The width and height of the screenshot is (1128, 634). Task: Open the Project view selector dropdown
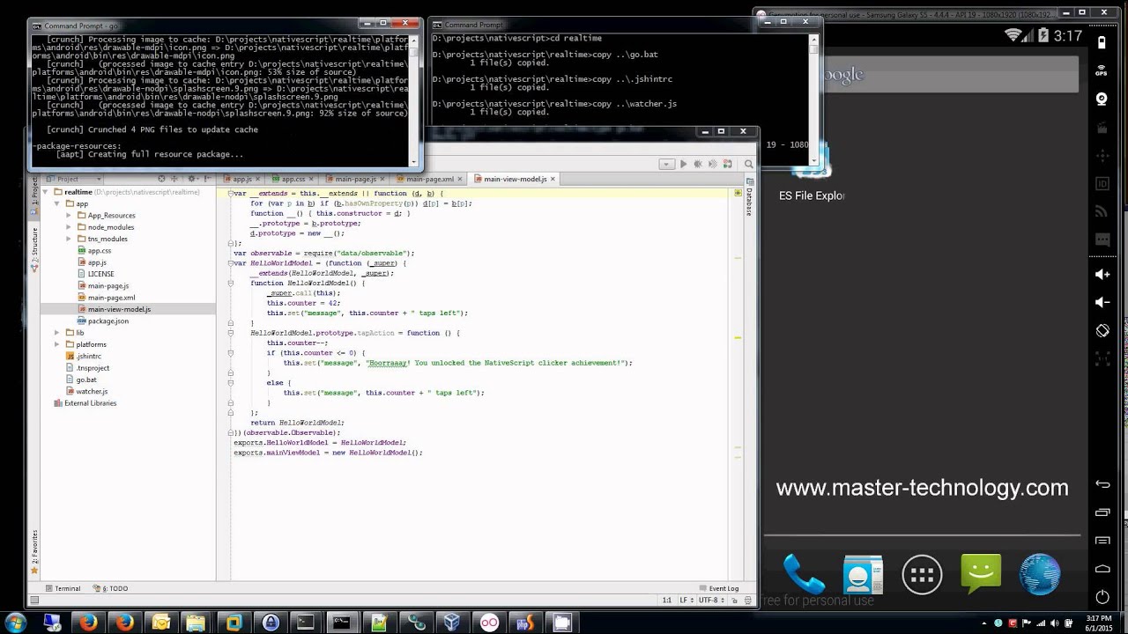pos(75,179)
